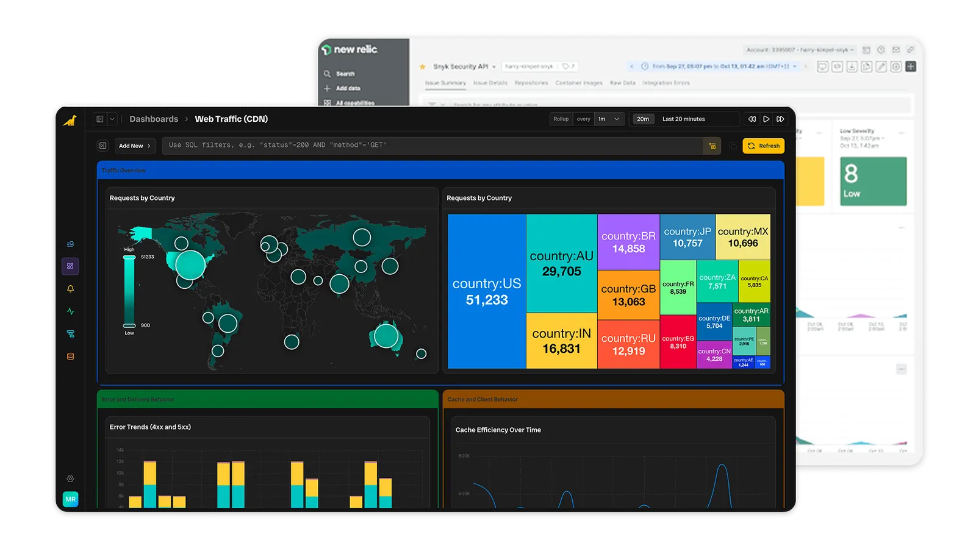Collapse the Traffic Overview section header

tap(440, 170)
